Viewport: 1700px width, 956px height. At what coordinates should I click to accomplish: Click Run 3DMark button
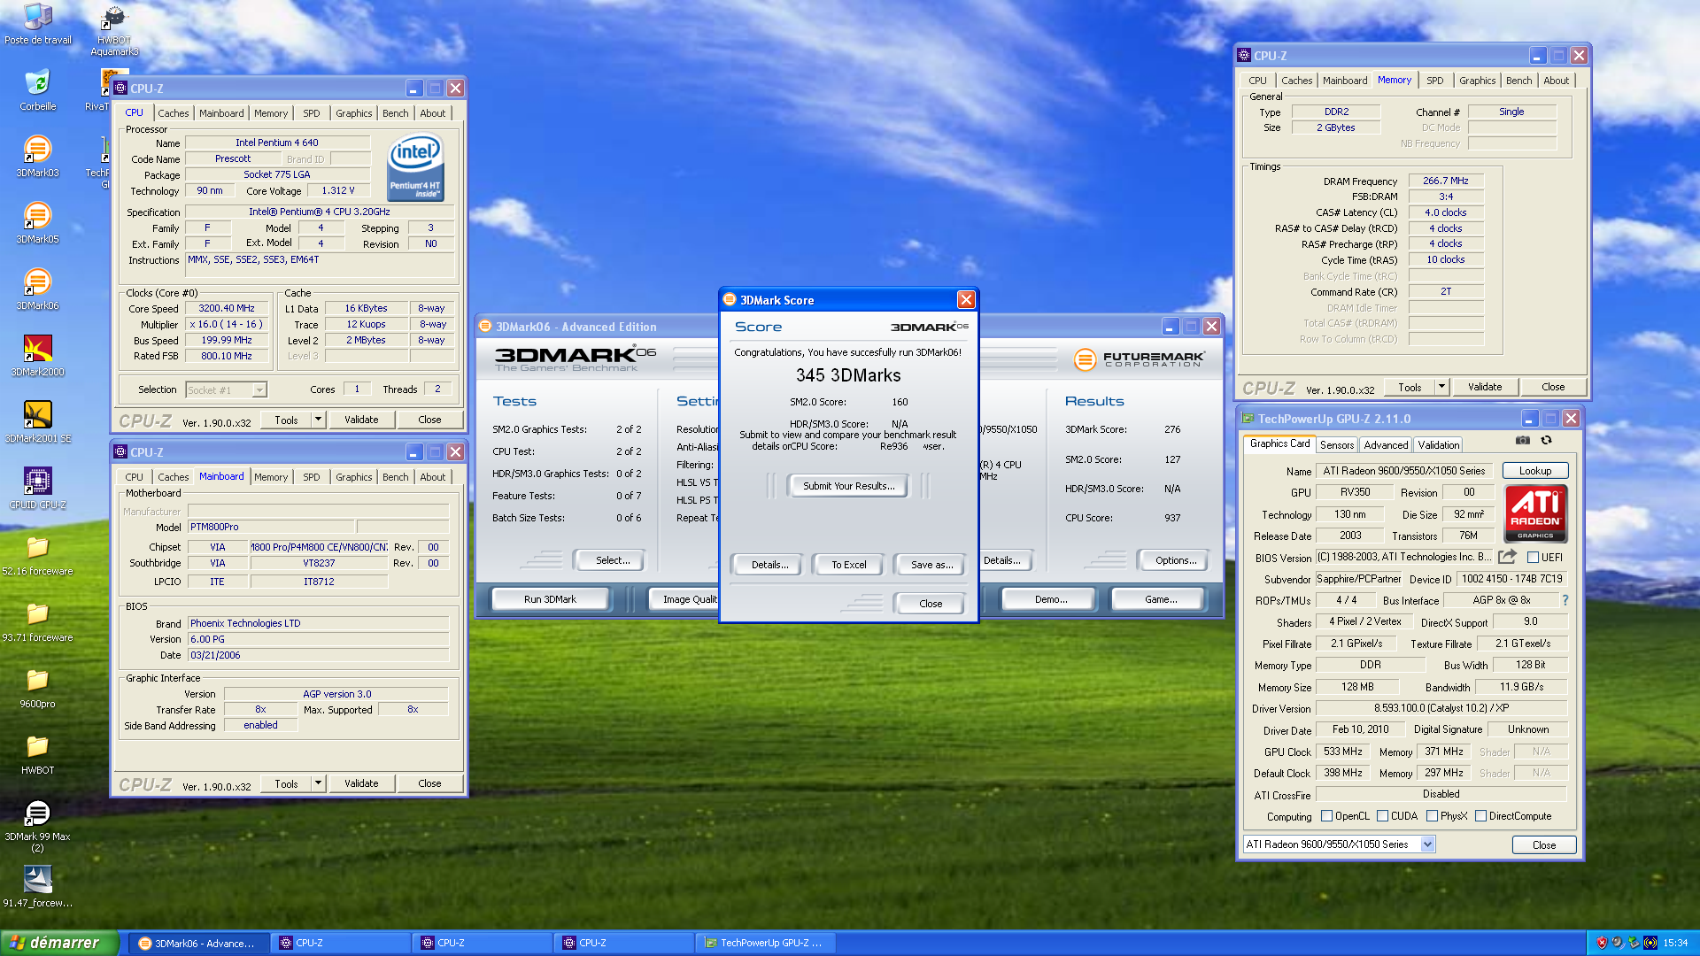550,599
